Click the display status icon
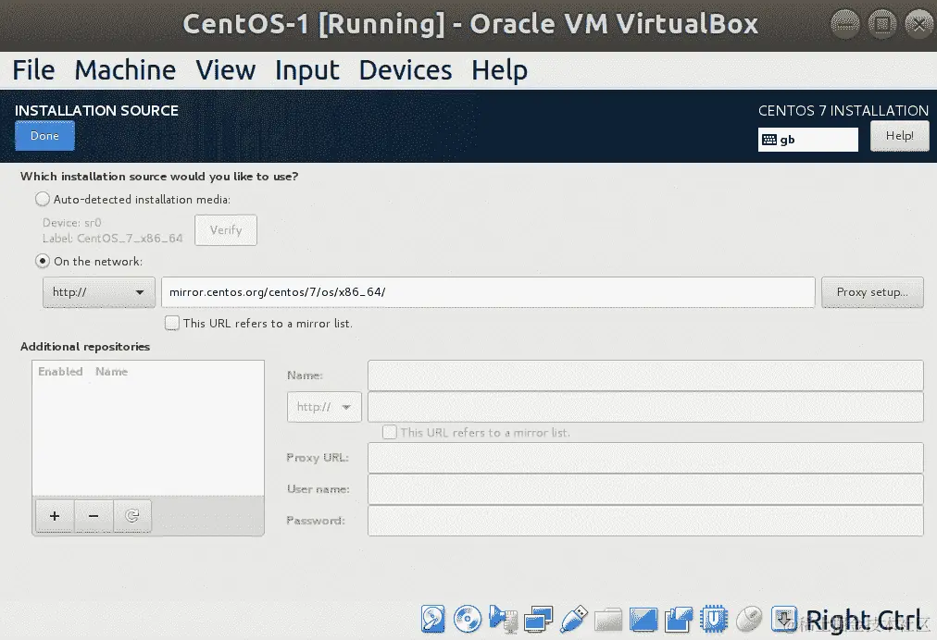This screenshot has width=937, height=640. (x=643, y=619)
